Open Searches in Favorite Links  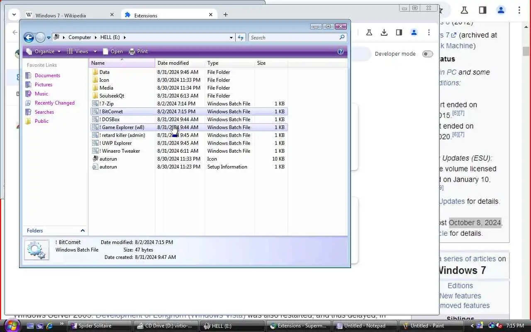point(44,112)
